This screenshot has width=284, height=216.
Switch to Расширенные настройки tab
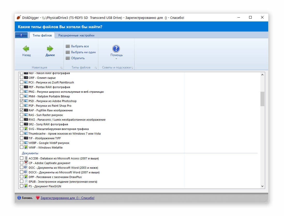click(76, 35)
